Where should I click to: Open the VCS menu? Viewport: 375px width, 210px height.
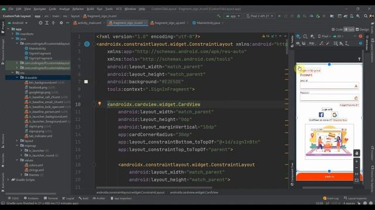pyautogui.click(x=118, y=9)
